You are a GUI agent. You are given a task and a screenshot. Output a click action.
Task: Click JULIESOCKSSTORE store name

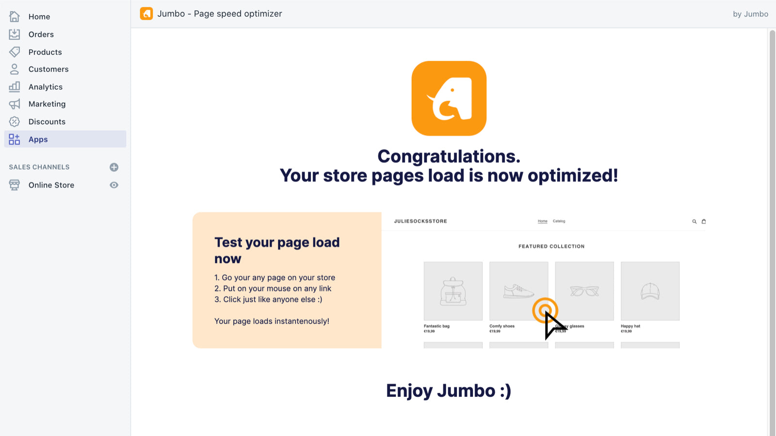(x=420, y=221)
